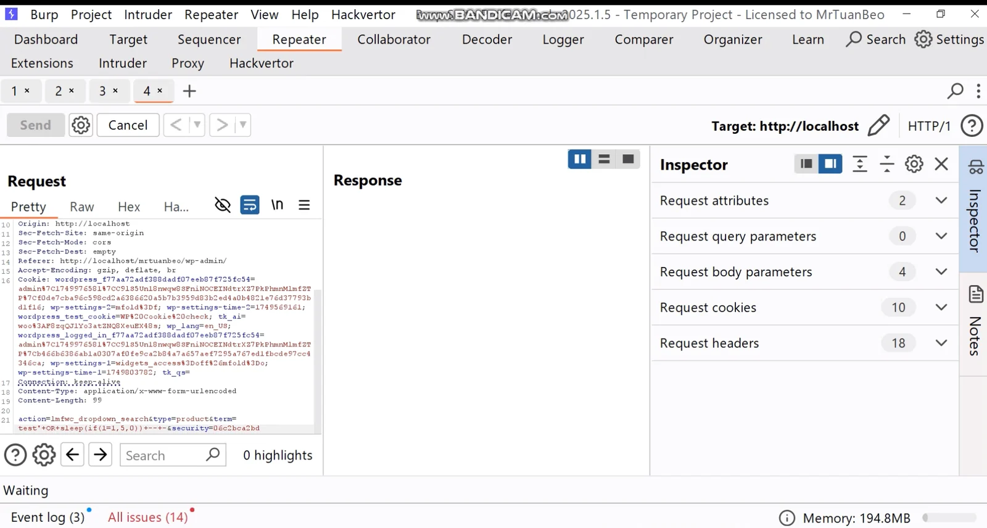
Task: Open Burp Search from top bar
Action: coord(876,39)
